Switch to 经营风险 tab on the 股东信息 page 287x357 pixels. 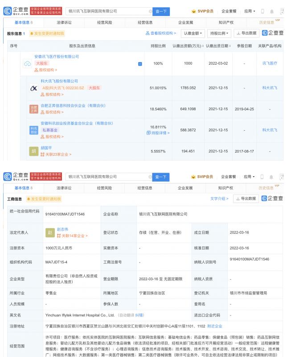[x=105, y=23]
